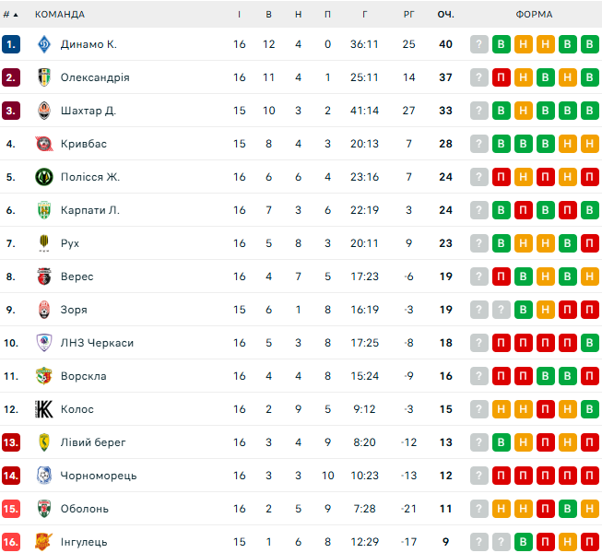This screenshot has width=602, height=553.
Task: Sort table by ОЧ. points column
Action: [x=446, y=14]
